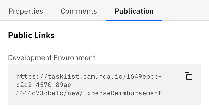The image size is (209, 112).
Task: Click the overlapping-squares copy button
Action: tap(189, 76)
